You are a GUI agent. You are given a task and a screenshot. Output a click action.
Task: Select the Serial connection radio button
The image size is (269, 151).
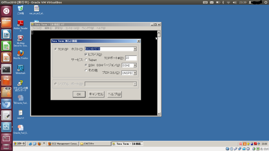[x=55, y=84]
